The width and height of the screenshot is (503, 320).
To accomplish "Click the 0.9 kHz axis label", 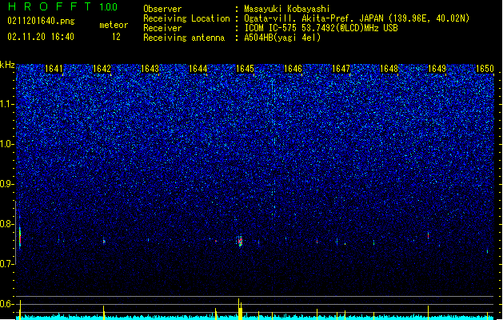I will point(7,184).
